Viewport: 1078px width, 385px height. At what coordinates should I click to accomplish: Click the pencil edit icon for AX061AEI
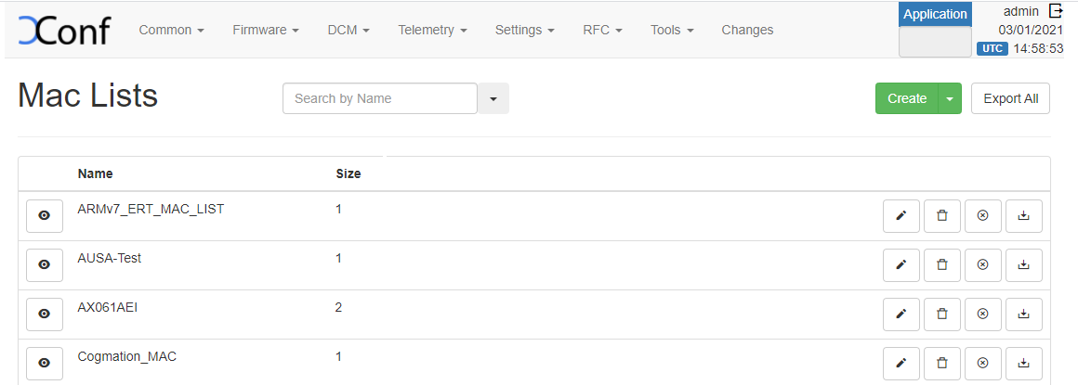tap(901, 314)
